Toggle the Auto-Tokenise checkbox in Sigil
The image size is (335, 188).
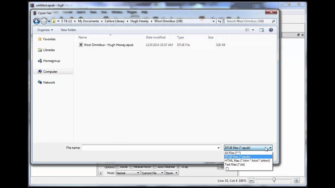click(x=155, y=167)
